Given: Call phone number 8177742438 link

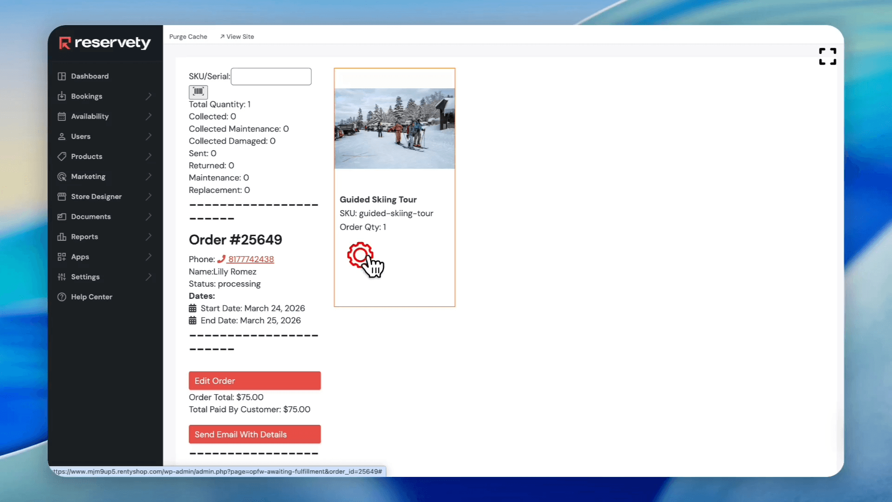Looking at the screenshot, I should 251,259.
